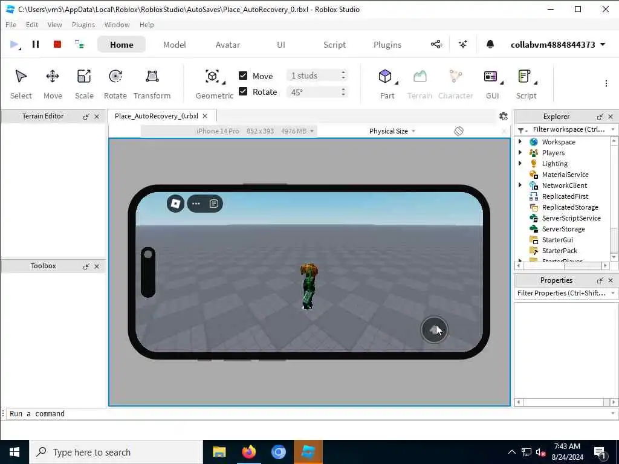Expand the Workspace tree node
Image resolution: width=619 pixels, height=464 pixels.
point(520,141)
